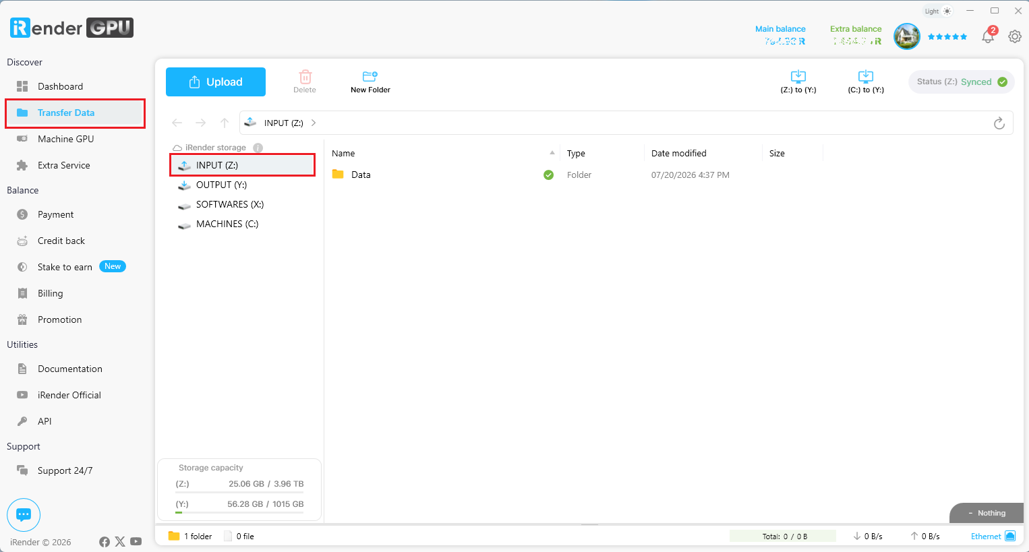The width and height of the screenshot is (1029, 552).
Task: Refresh the file list
Action: point(999,123)
